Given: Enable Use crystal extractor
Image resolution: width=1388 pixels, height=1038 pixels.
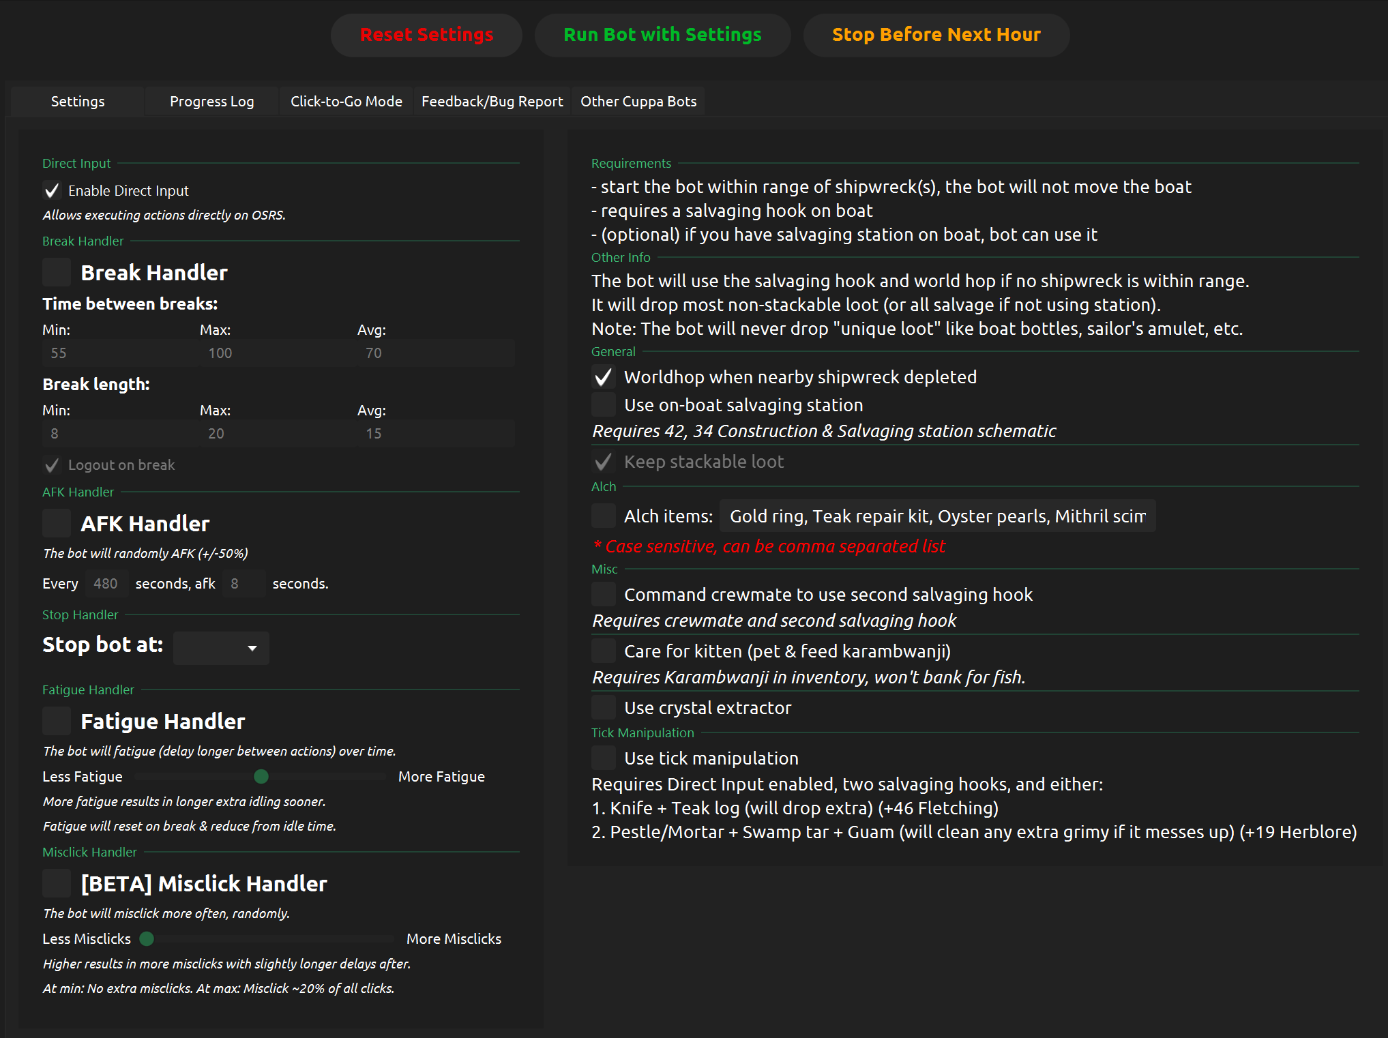Looking at the screenshot, I should click(604, 707).
